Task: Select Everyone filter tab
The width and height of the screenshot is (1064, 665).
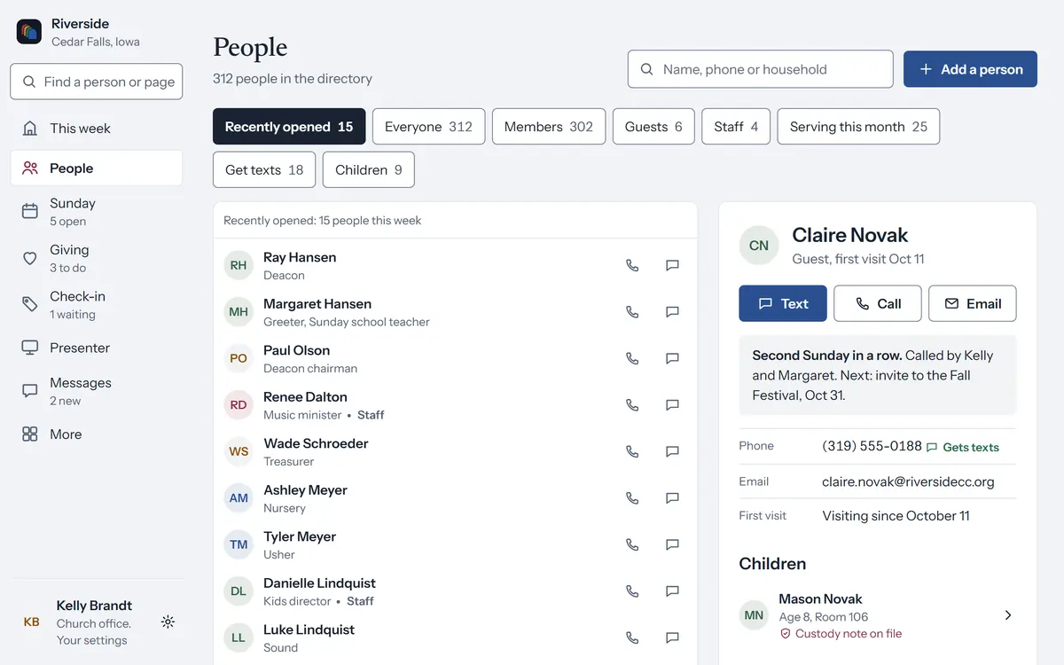Action: pos(428,127)
